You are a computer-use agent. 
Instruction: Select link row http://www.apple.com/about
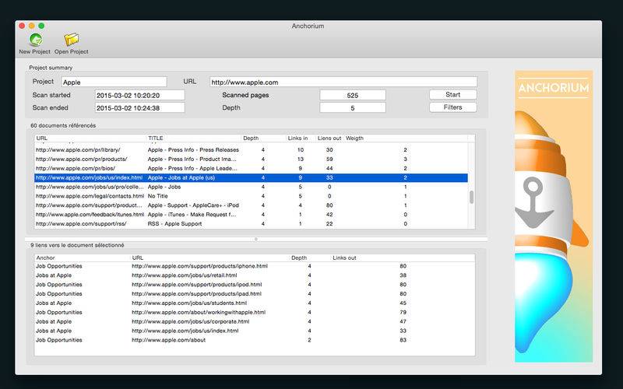point(255,340)
